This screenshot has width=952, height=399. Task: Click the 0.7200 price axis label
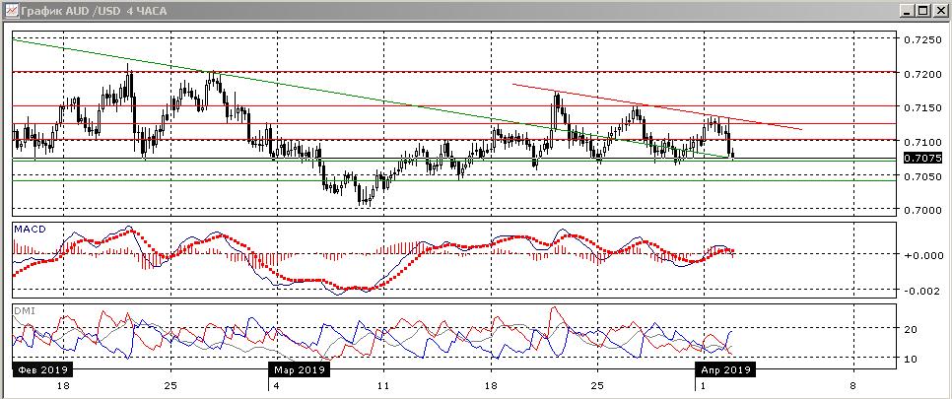921,74
